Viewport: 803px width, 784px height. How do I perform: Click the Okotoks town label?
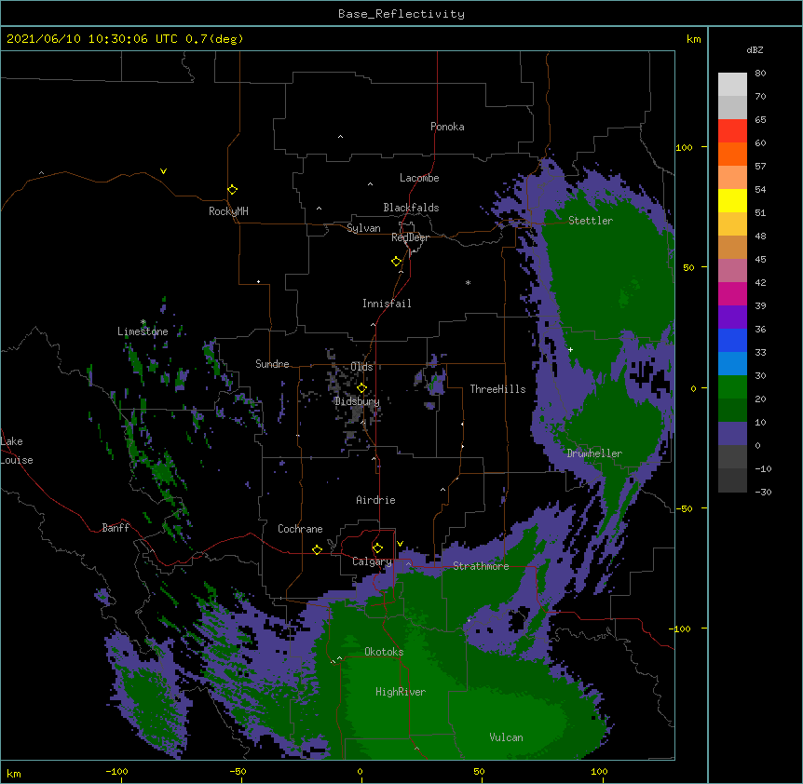pyautogui.click(x=384, y=652)
